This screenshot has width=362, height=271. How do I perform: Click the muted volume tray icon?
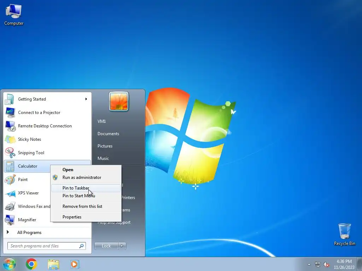[326, 265]
